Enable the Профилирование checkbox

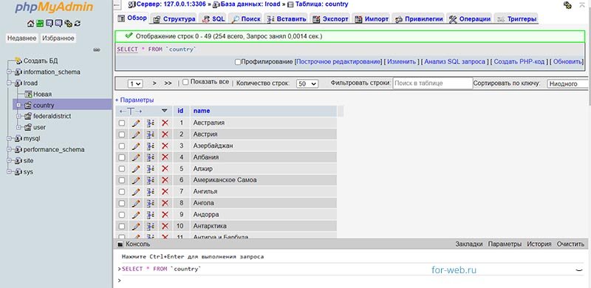tap(238, 62)
